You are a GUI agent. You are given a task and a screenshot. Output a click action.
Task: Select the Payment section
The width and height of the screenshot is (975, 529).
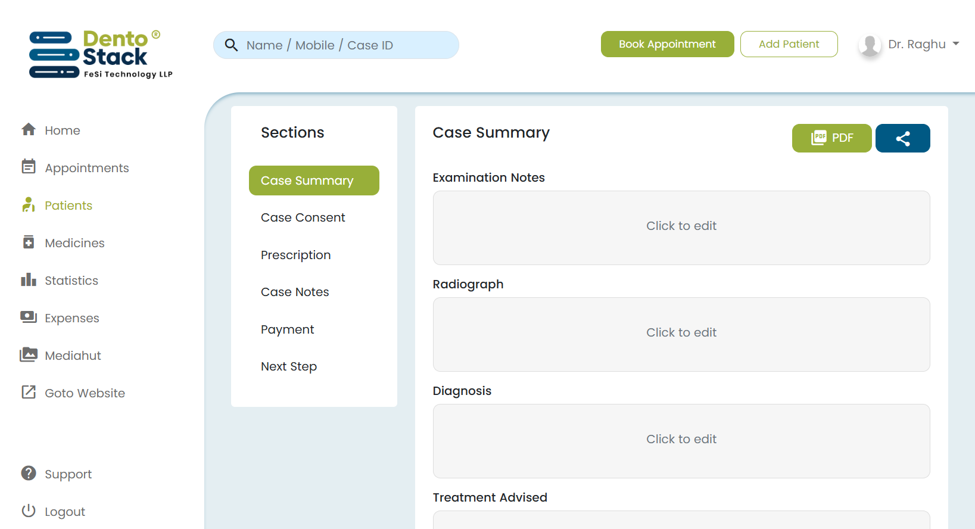288,329
